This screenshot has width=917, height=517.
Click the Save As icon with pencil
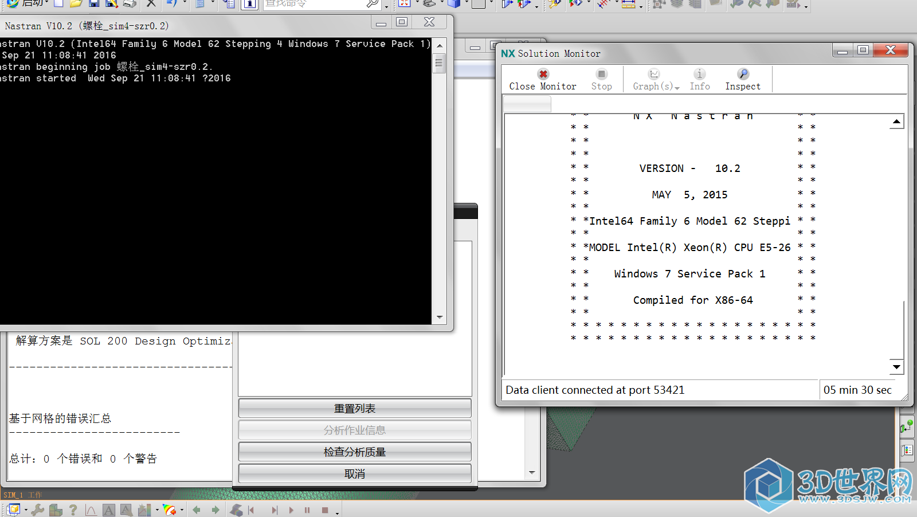coord(112,3)
